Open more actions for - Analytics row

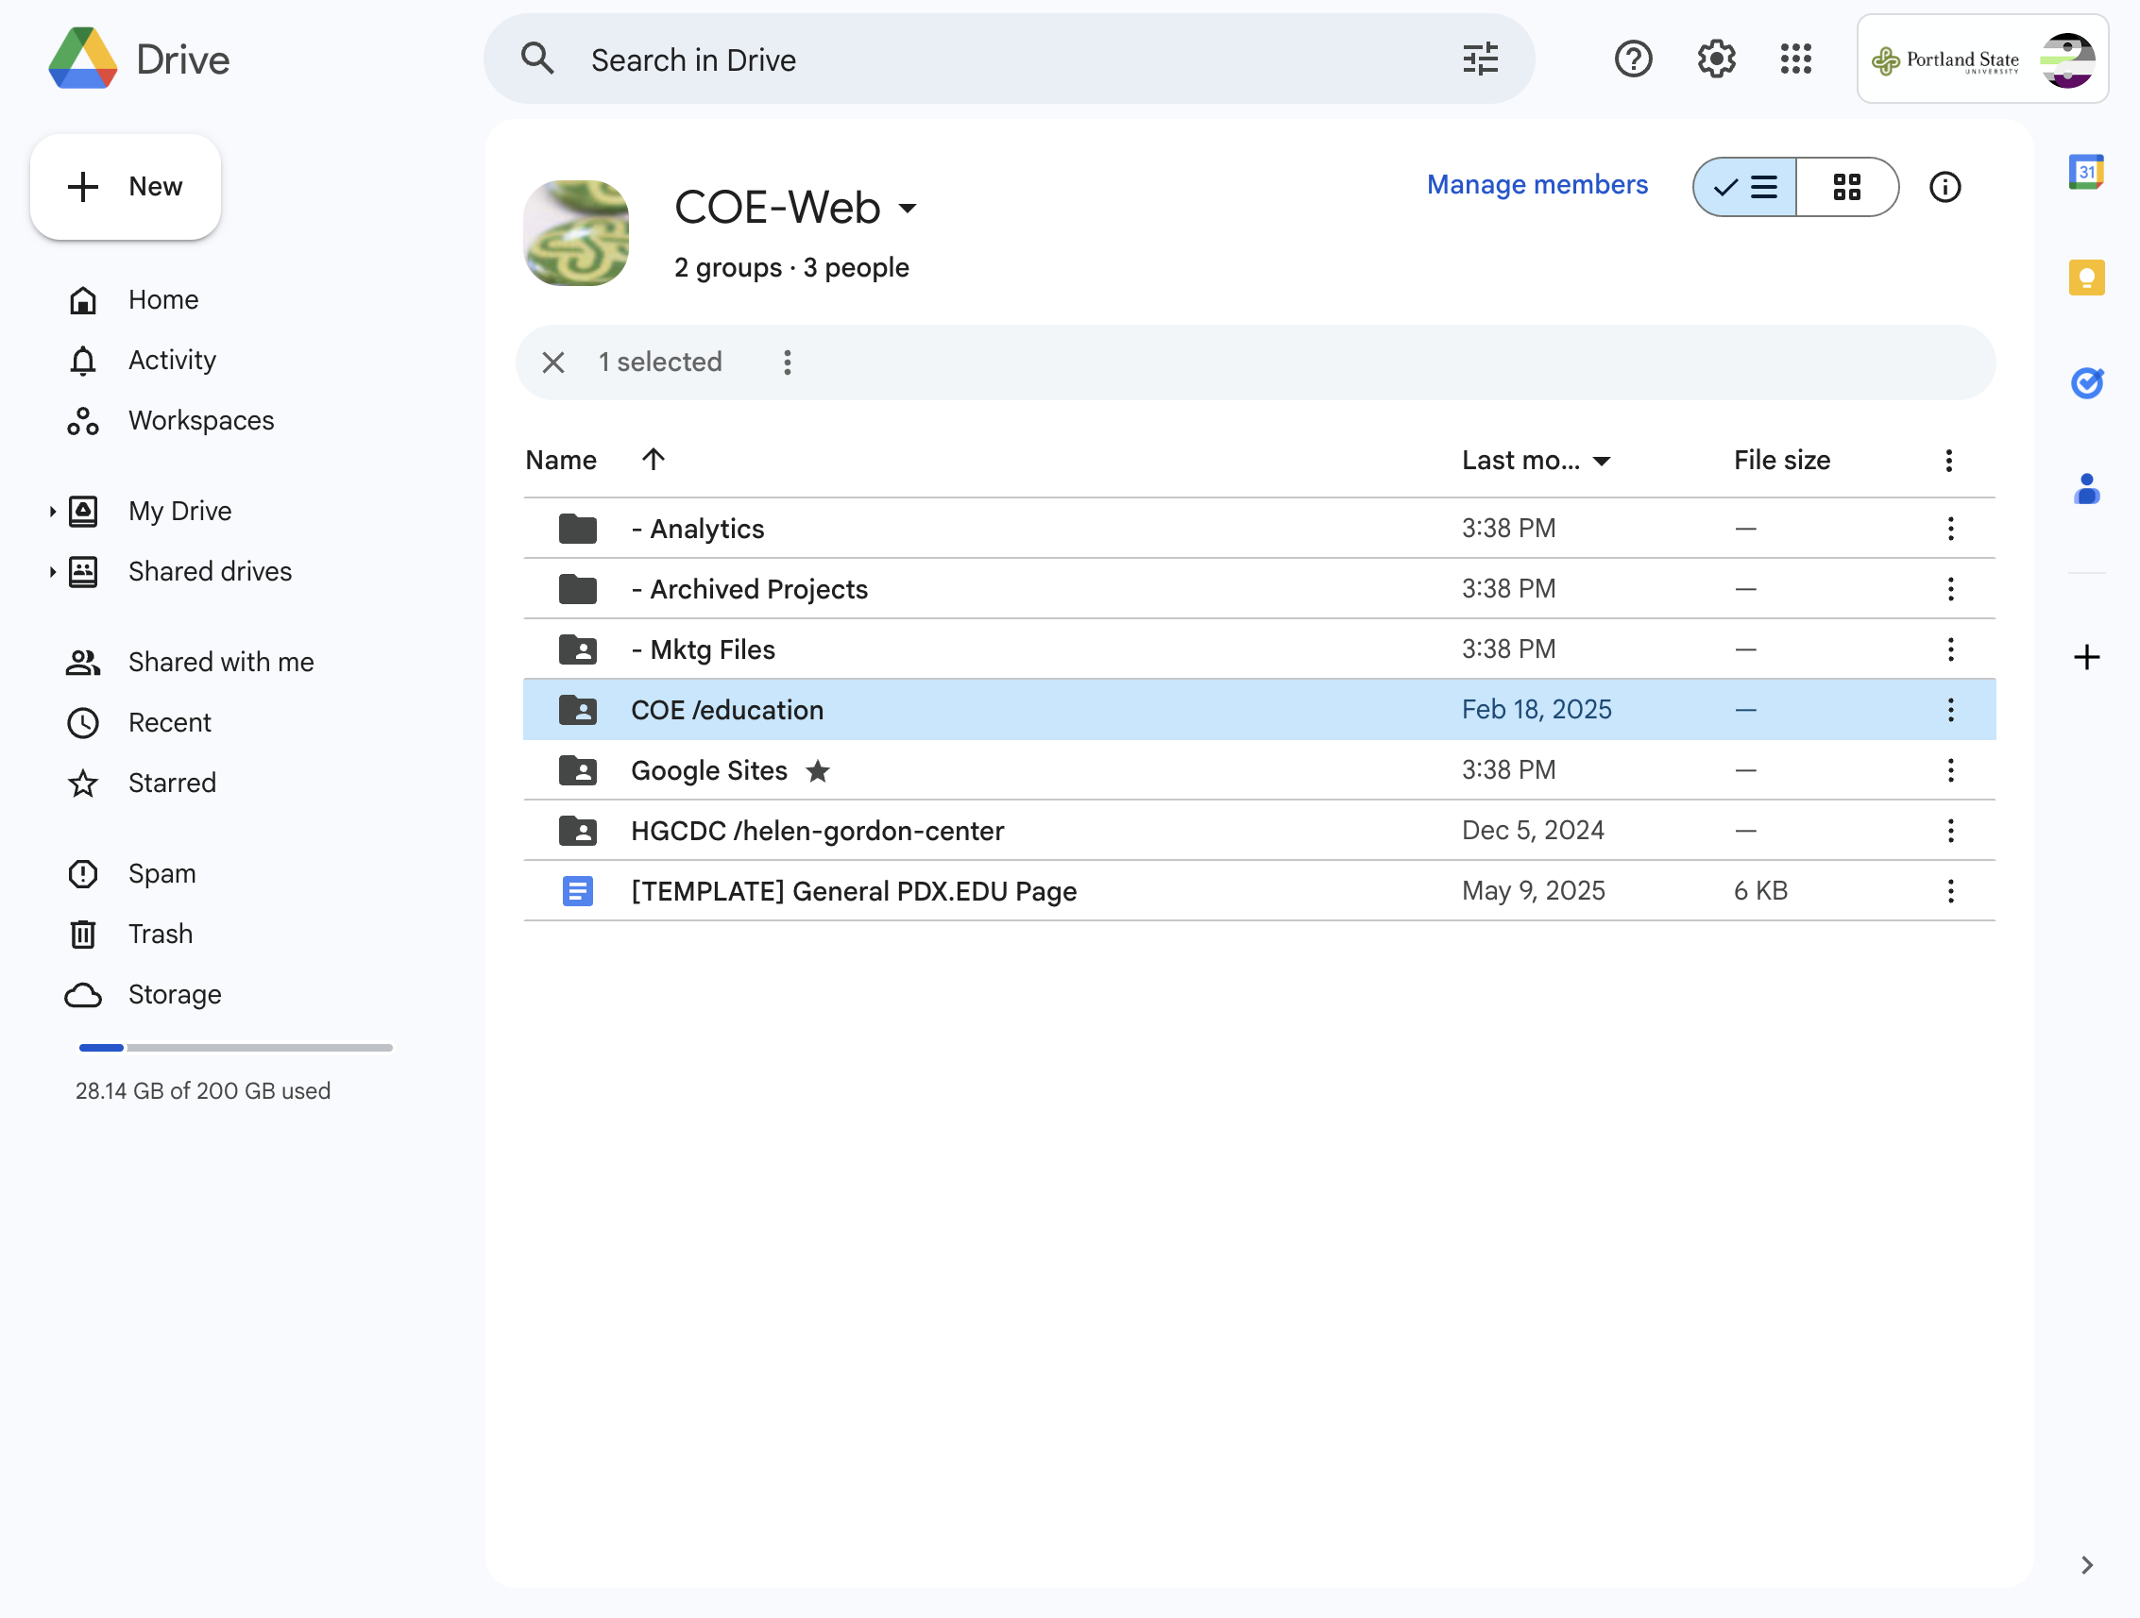click(x=1950, y=528)
